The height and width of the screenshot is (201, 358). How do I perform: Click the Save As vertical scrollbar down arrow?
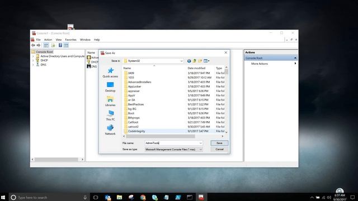(x=226, y=132)
